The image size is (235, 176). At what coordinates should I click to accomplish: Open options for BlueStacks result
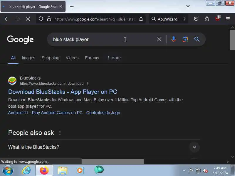pos(88,84)
